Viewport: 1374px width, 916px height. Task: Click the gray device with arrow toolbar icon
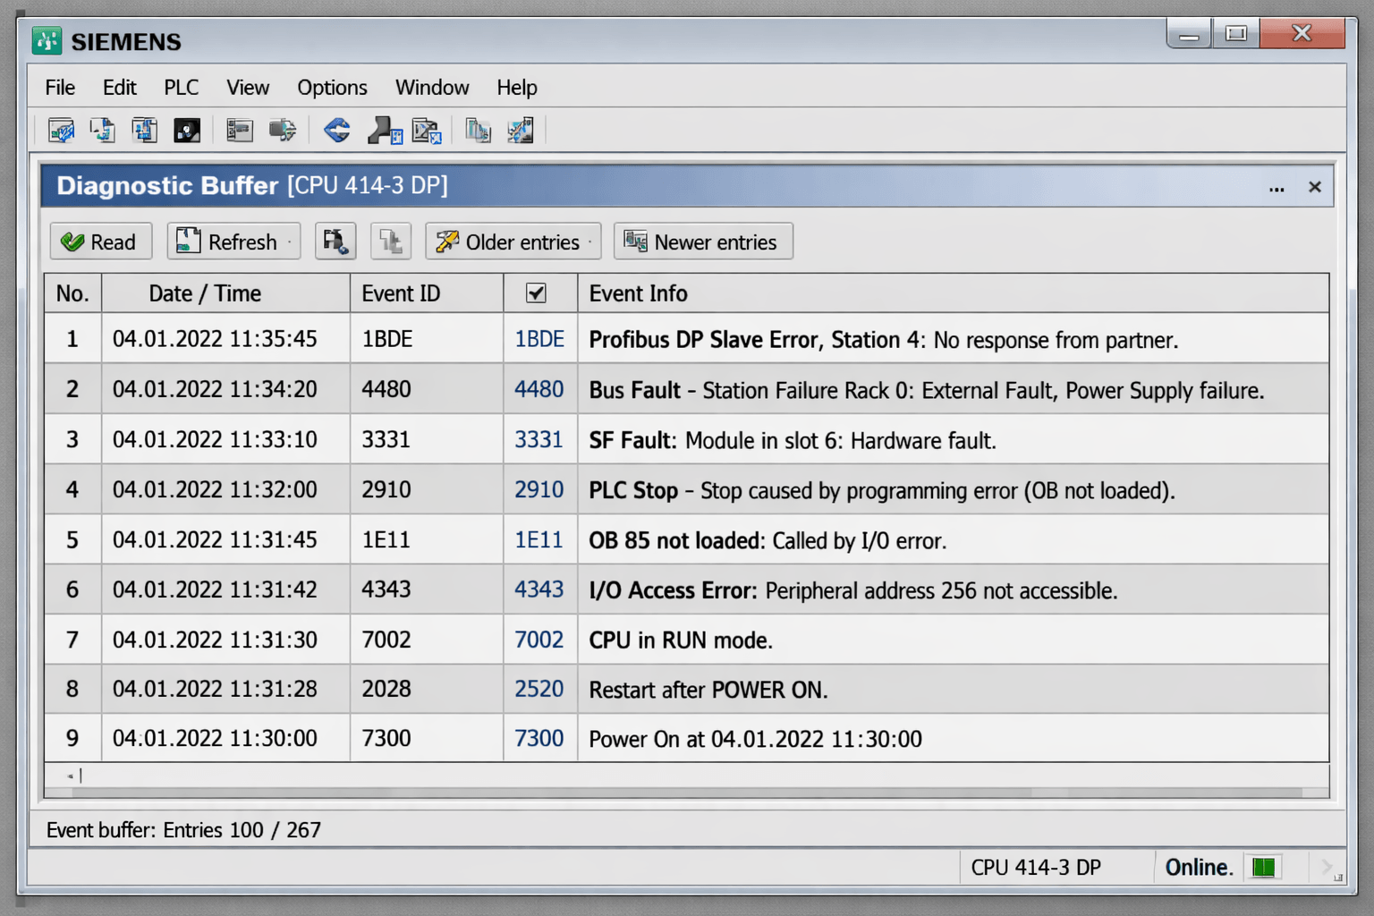(282, 131)
